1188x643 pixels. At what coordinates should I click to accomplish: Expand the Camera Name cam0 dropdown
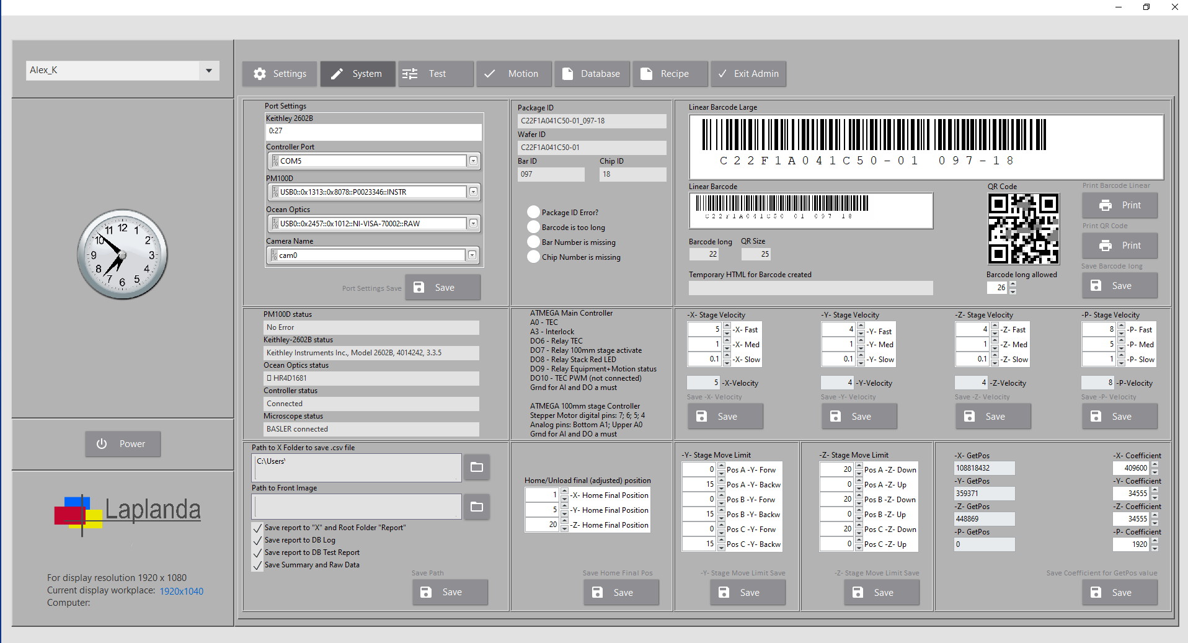472,255
